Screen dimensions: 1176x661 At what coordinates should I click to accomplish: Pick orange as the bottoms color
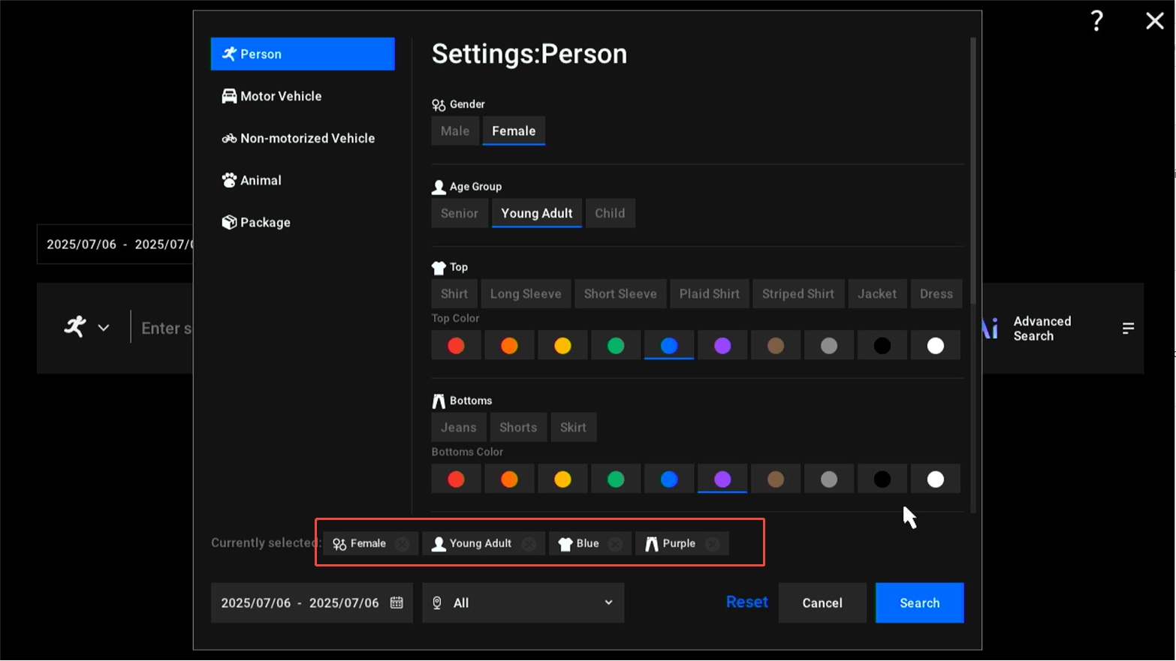[x=509, y=479]
